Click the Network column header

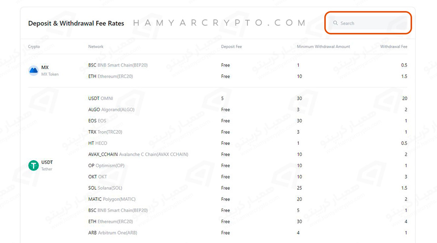click(96, 47)
